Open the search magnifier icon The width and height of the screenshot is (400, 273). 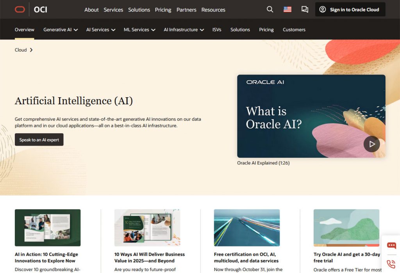pyautogui.click(x=270, y=9)
